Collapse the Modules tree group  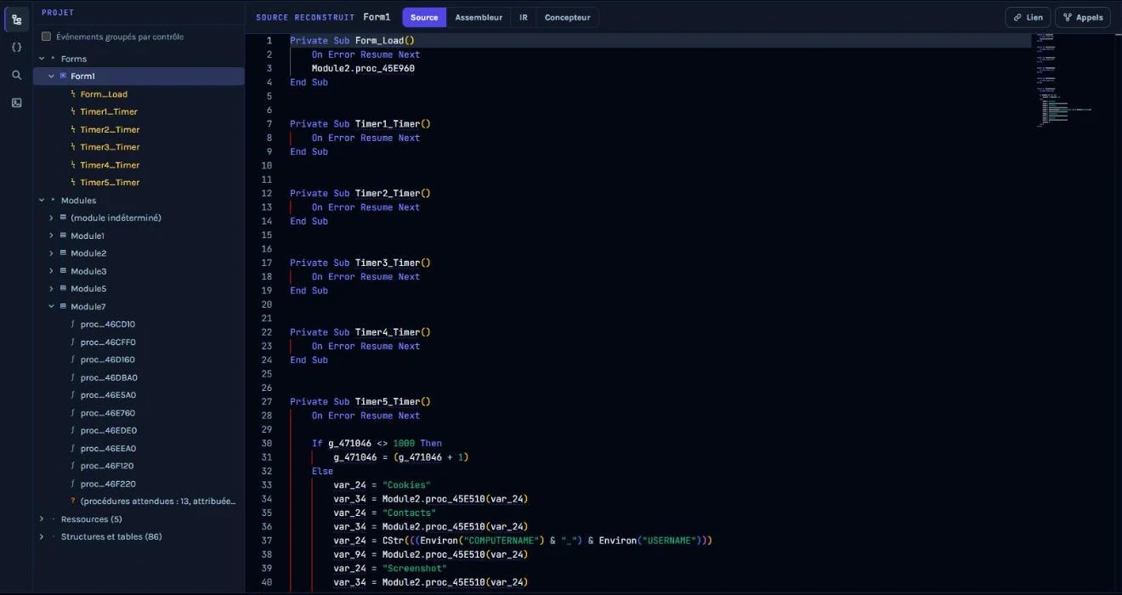coord(42,201)
